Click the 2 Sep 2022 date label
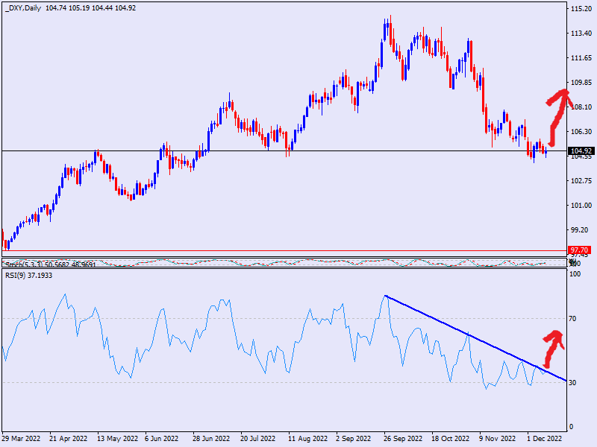597x447 pixels. pos(353,438)
